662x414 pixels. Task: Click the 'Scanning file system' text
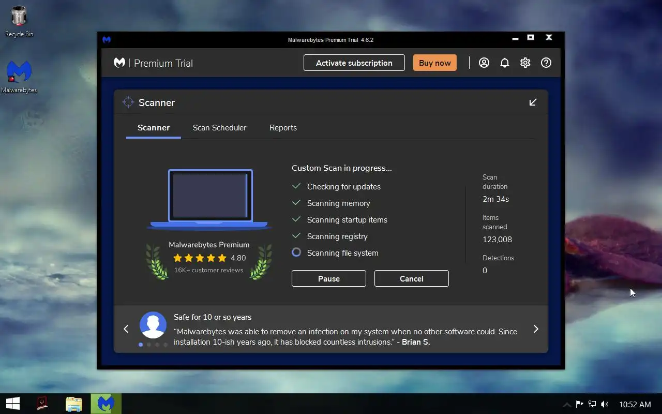pos(343,253)
